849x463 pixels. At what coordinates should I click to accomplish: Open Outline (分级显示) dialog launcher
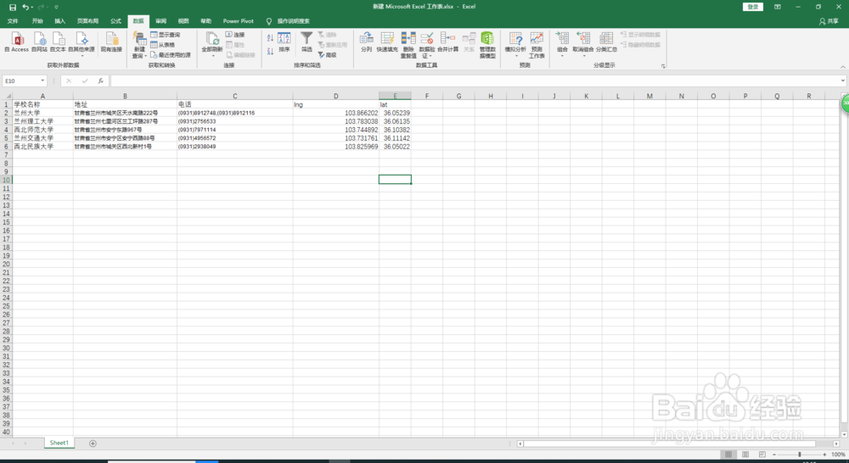[x=663, y=66]
